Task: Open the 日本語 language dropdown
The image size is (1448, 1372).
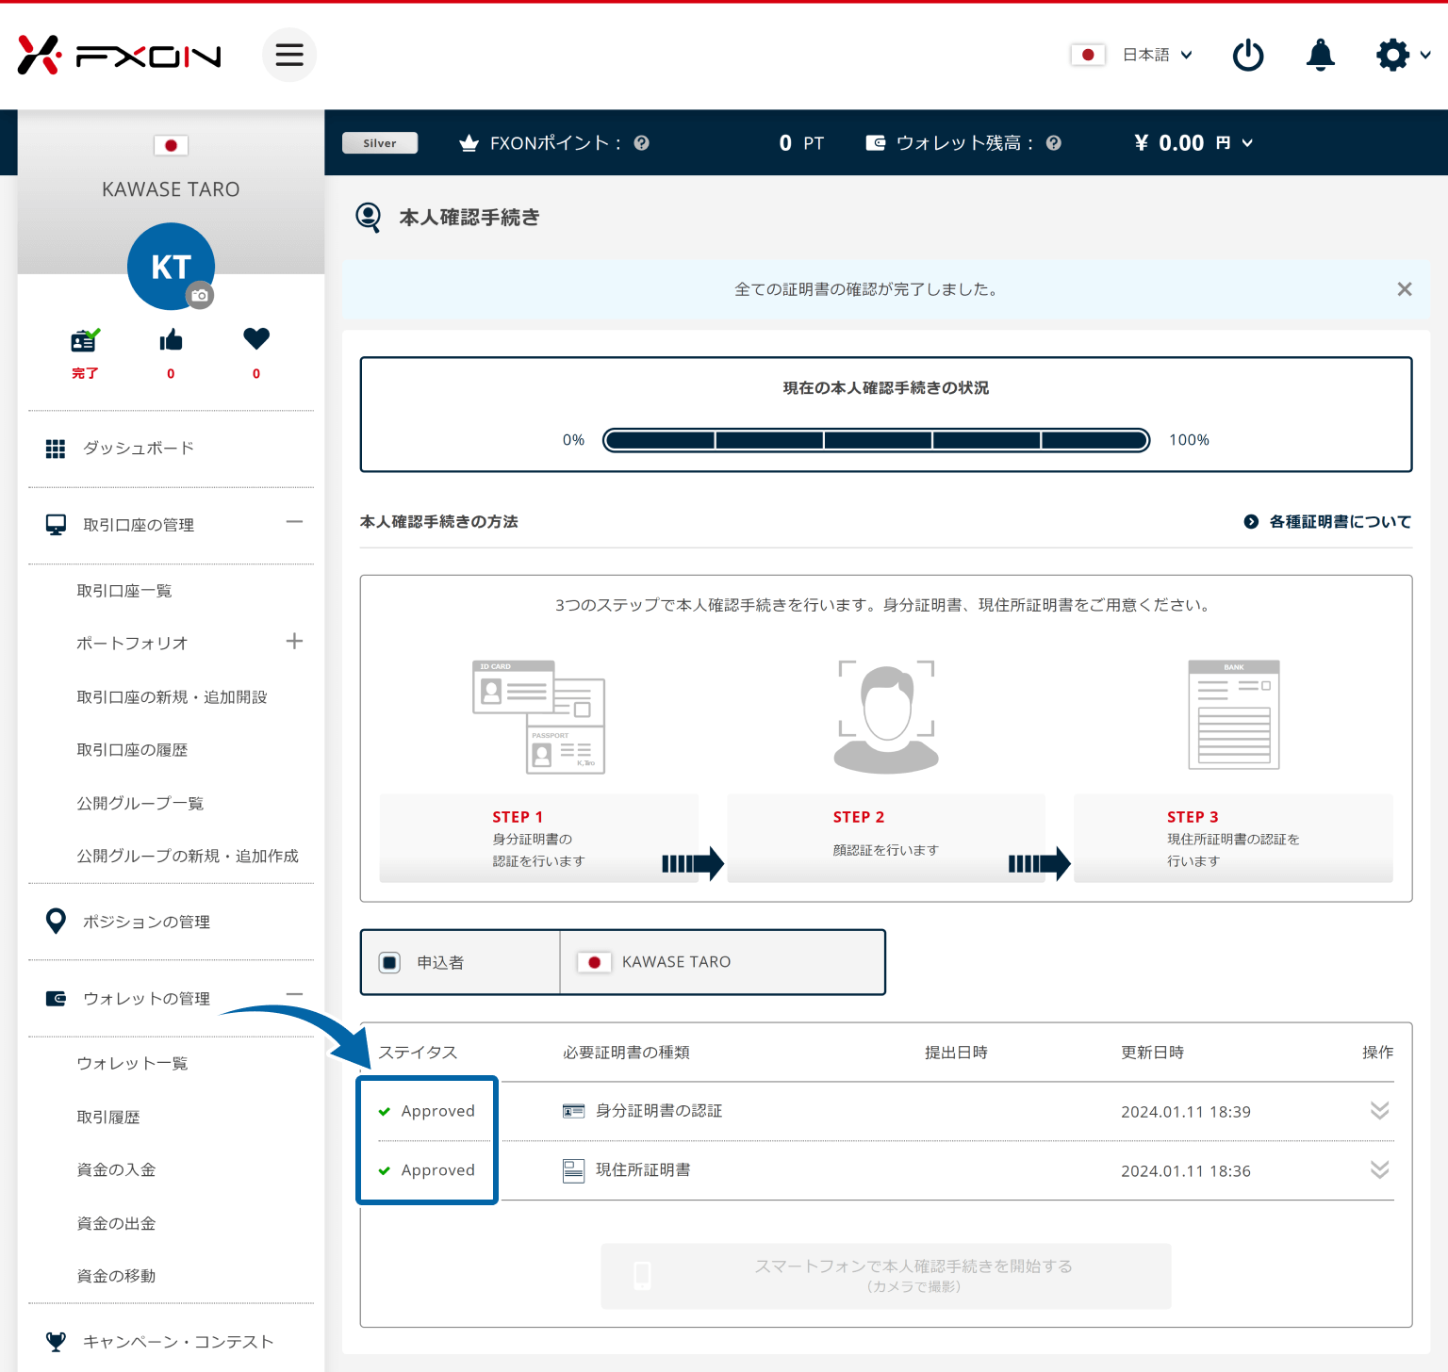Action: [1158, 55]
